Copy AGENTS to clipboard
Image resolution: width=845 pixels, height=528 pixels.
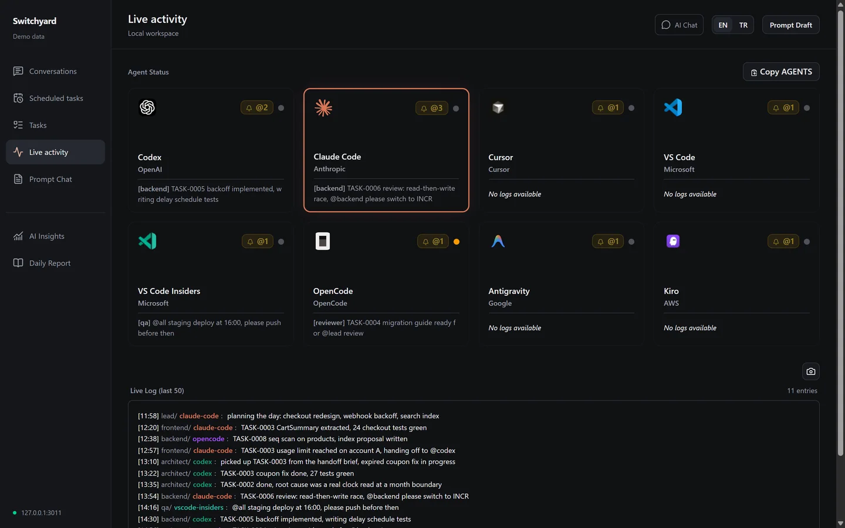[x=781, y=72]
